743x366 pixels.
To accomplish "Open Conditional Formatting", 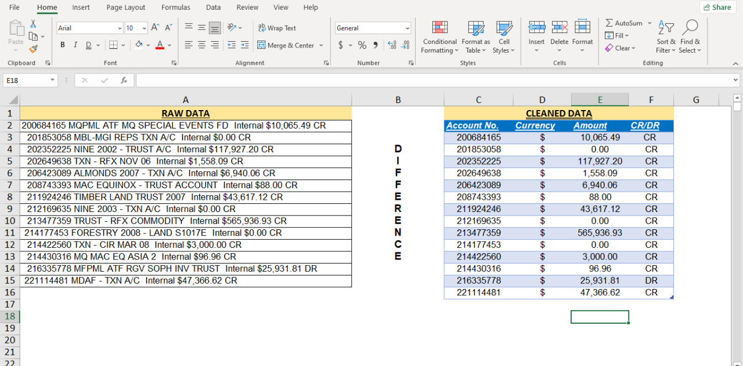I will tap(439, 37).
